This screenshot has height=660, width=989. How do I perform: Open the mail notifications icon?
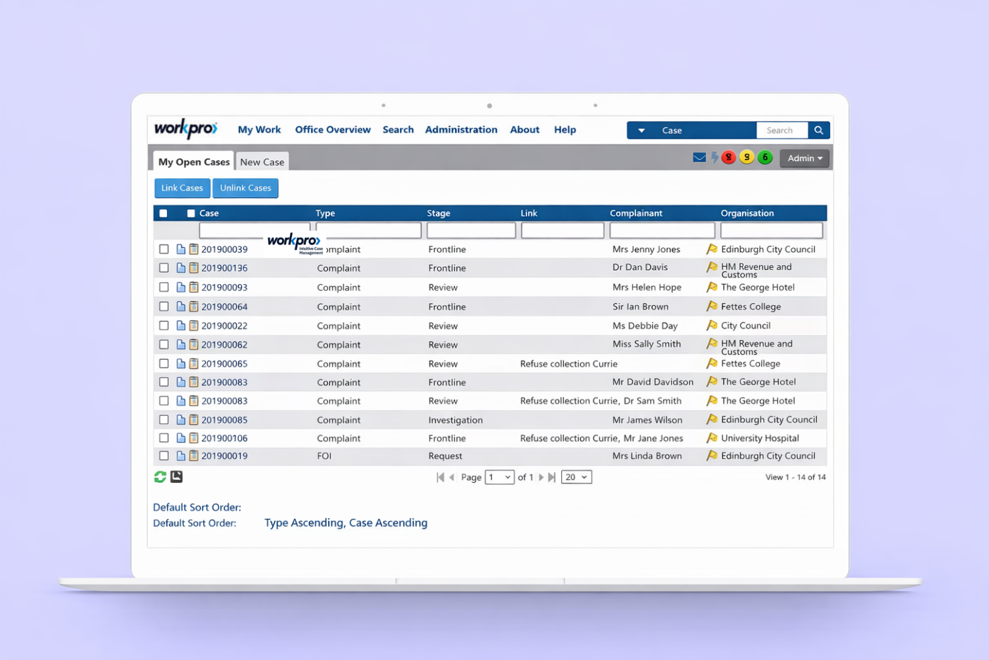point(699,157)
